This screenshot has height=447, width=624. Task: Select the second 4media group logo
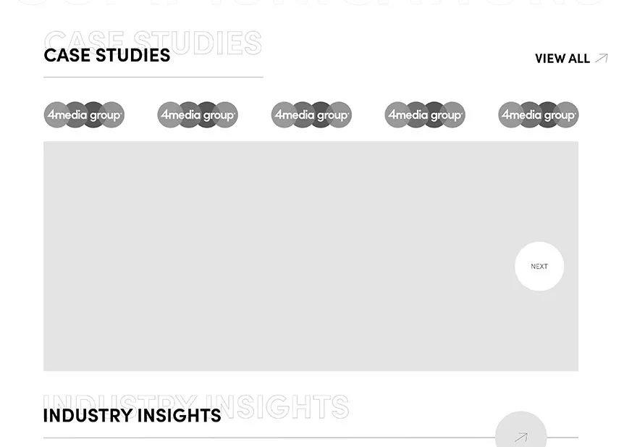(x=198, y=115)
